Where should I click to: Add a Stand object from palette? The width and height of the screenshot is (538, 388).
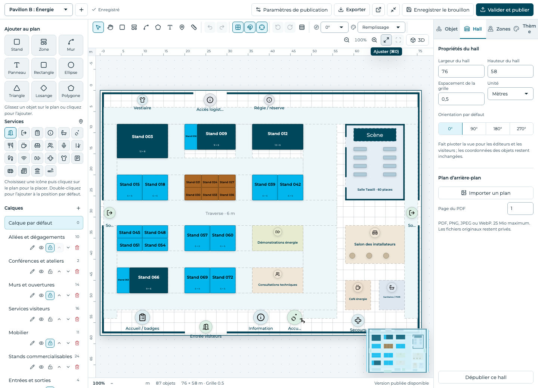[17, 45]
